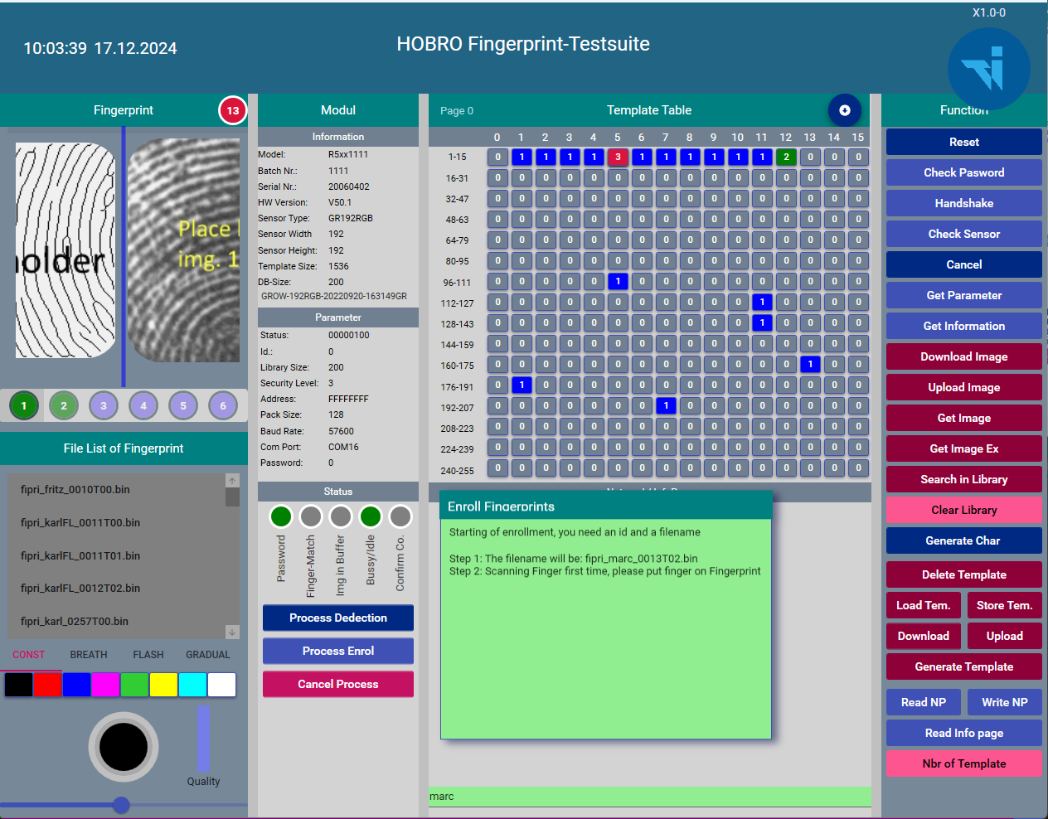
Task: Click the red 13 badge beside Fingerprint
Action: (x=233, y=110)
